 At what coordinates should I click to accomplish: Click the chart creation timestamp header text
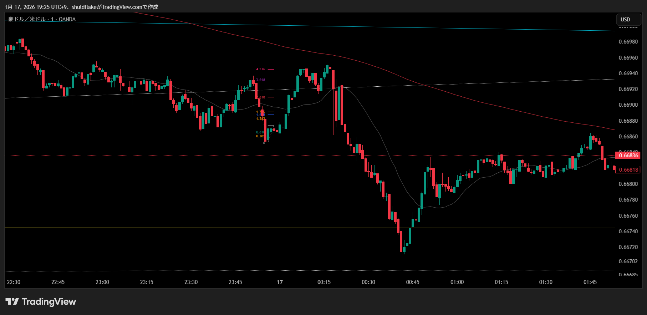(81, 7)
